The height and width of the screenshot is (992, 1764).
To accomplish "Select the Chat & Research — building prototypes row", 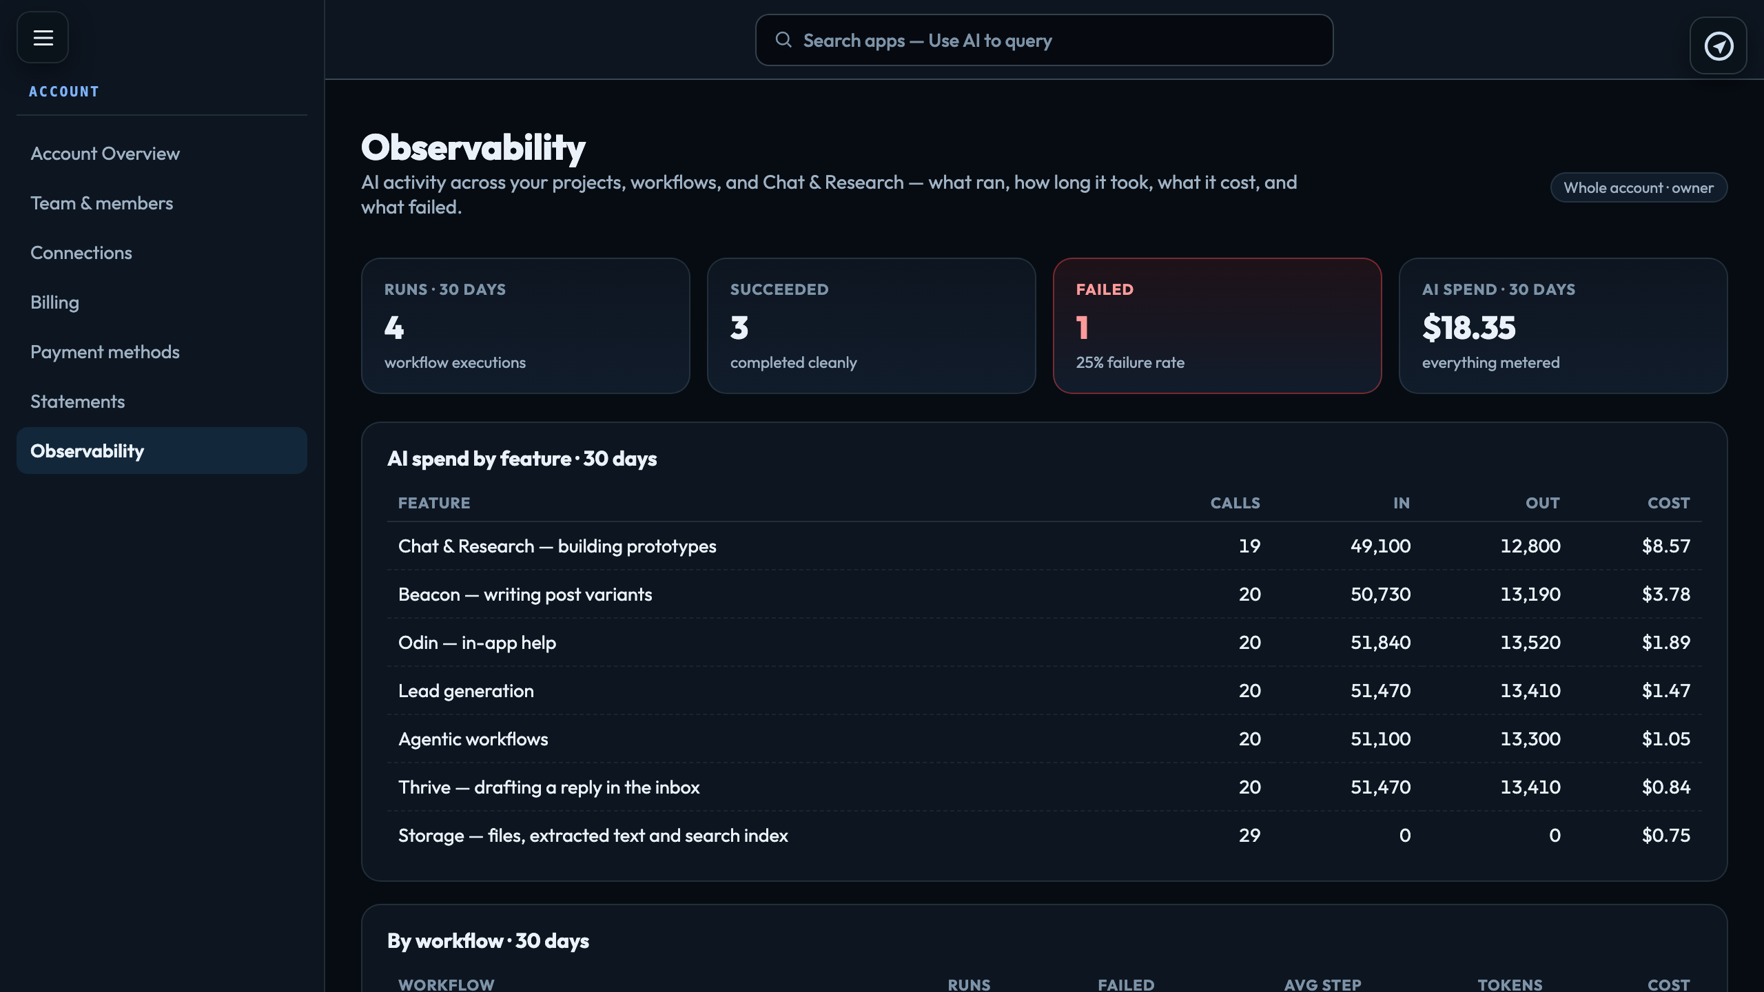I will pos(1045,546).
